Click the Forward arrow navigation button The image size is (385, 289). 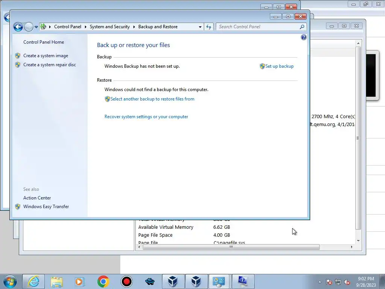29,27
